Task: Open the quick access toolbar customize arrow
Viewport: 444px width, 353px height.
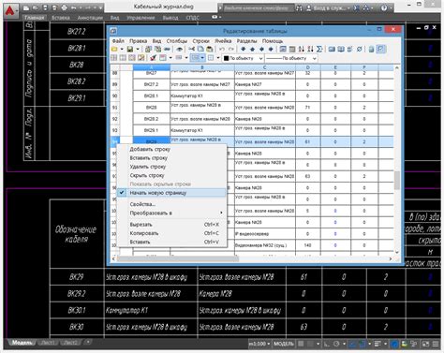Action: (101, 7)
